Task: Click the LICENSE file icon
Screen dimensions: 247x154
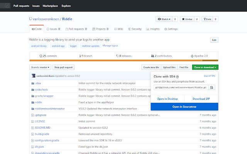Action: point(32,121)
